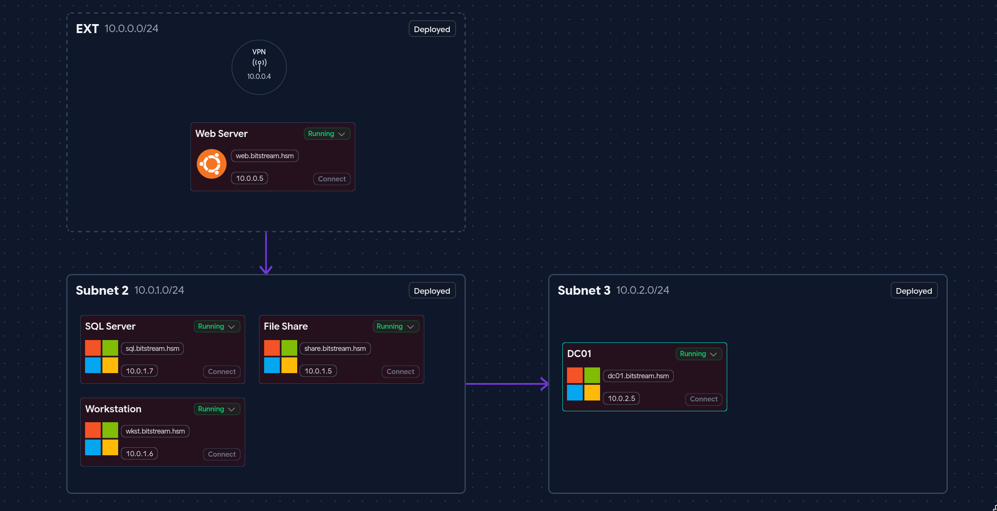Open the Workstation Running status dropdown
The image size is (997, 511).
217,409
